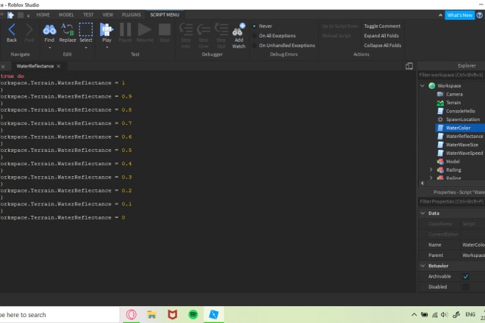Click the volume icon in system tray
This screenshot has height=323, width=485.
point(445,315)
